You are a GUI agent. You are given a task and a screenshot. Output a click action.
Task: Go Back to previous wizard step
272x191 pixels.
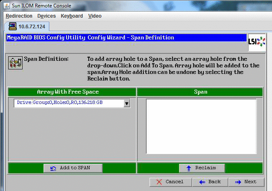pos(210,182)
